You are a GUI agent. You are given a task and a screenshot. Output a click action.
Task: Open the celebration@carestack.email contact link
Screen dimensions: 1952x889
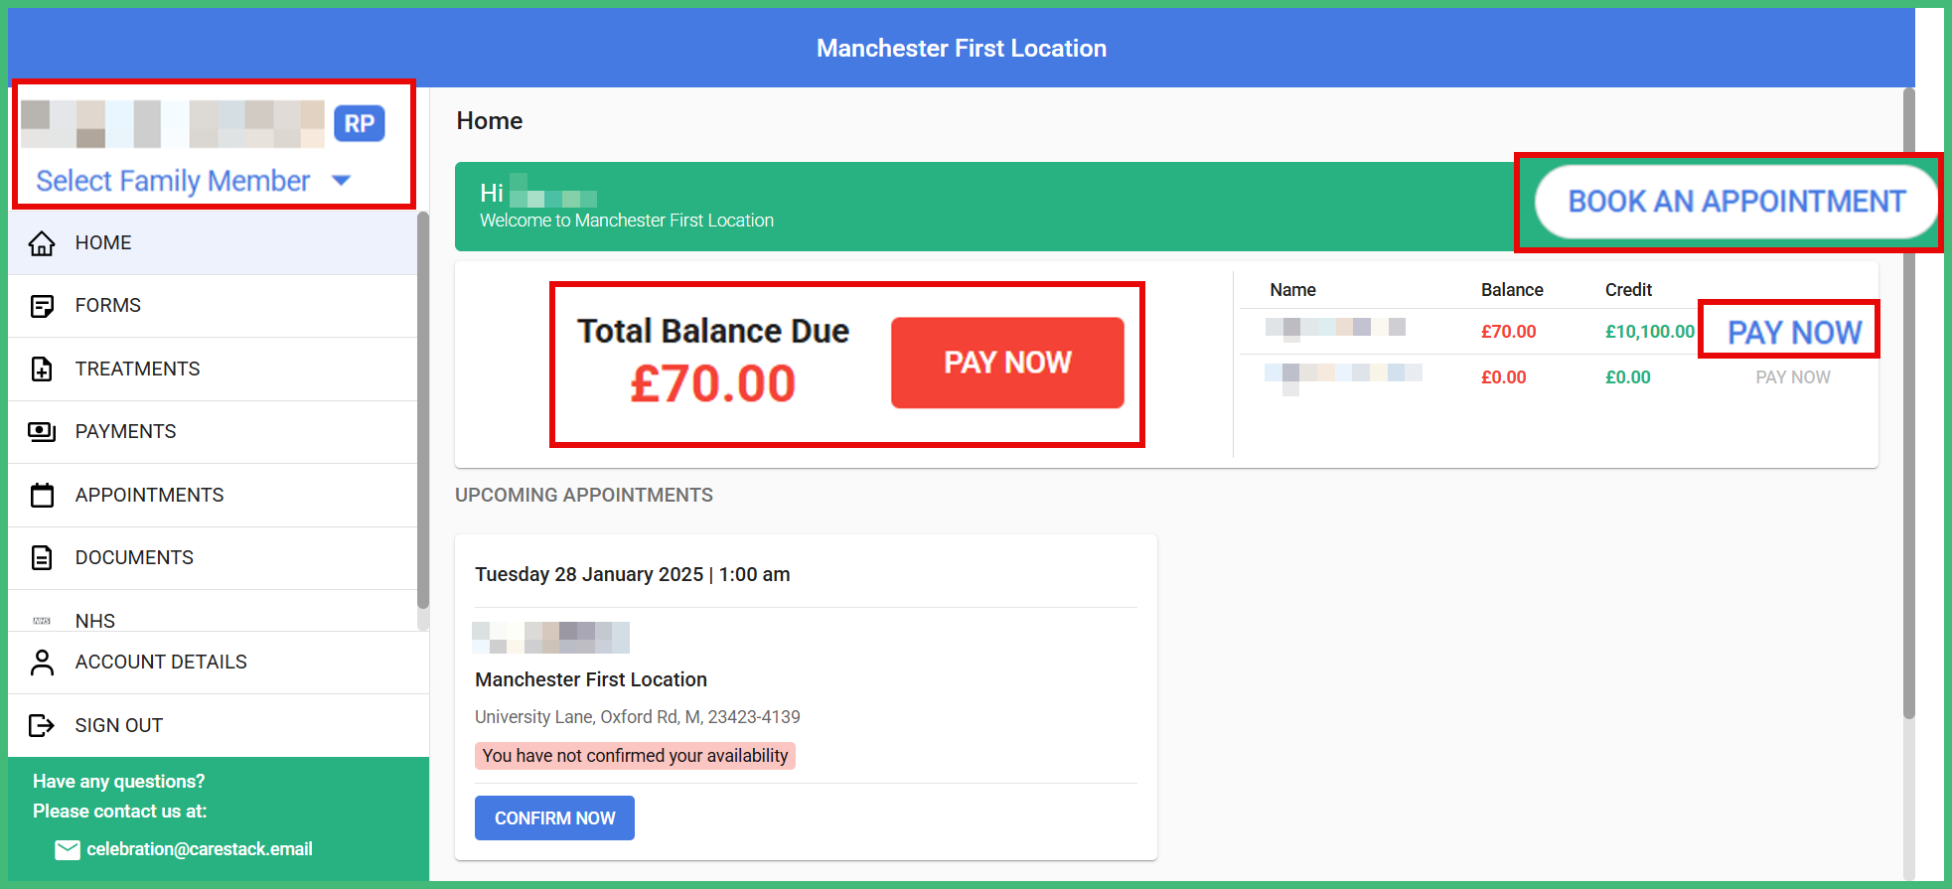coord(199,849)
